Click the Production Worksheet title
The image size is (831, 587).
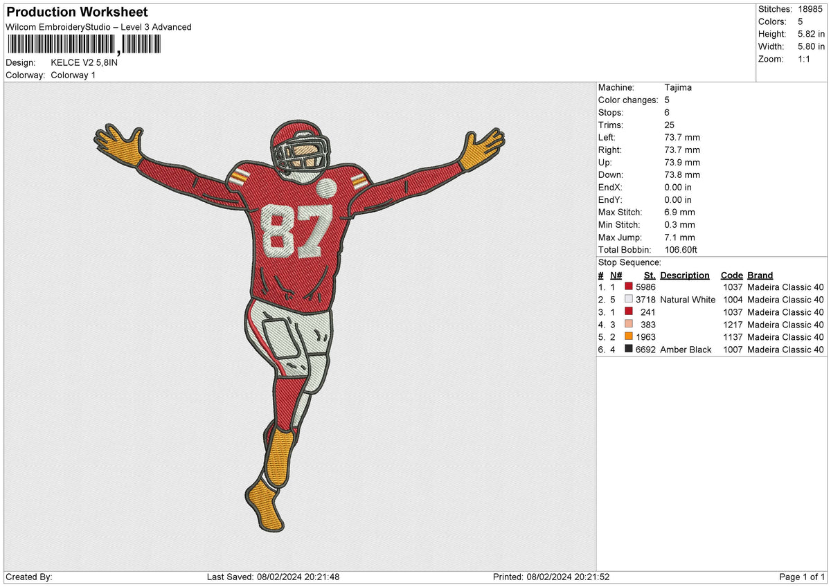[x=76, y=12]
